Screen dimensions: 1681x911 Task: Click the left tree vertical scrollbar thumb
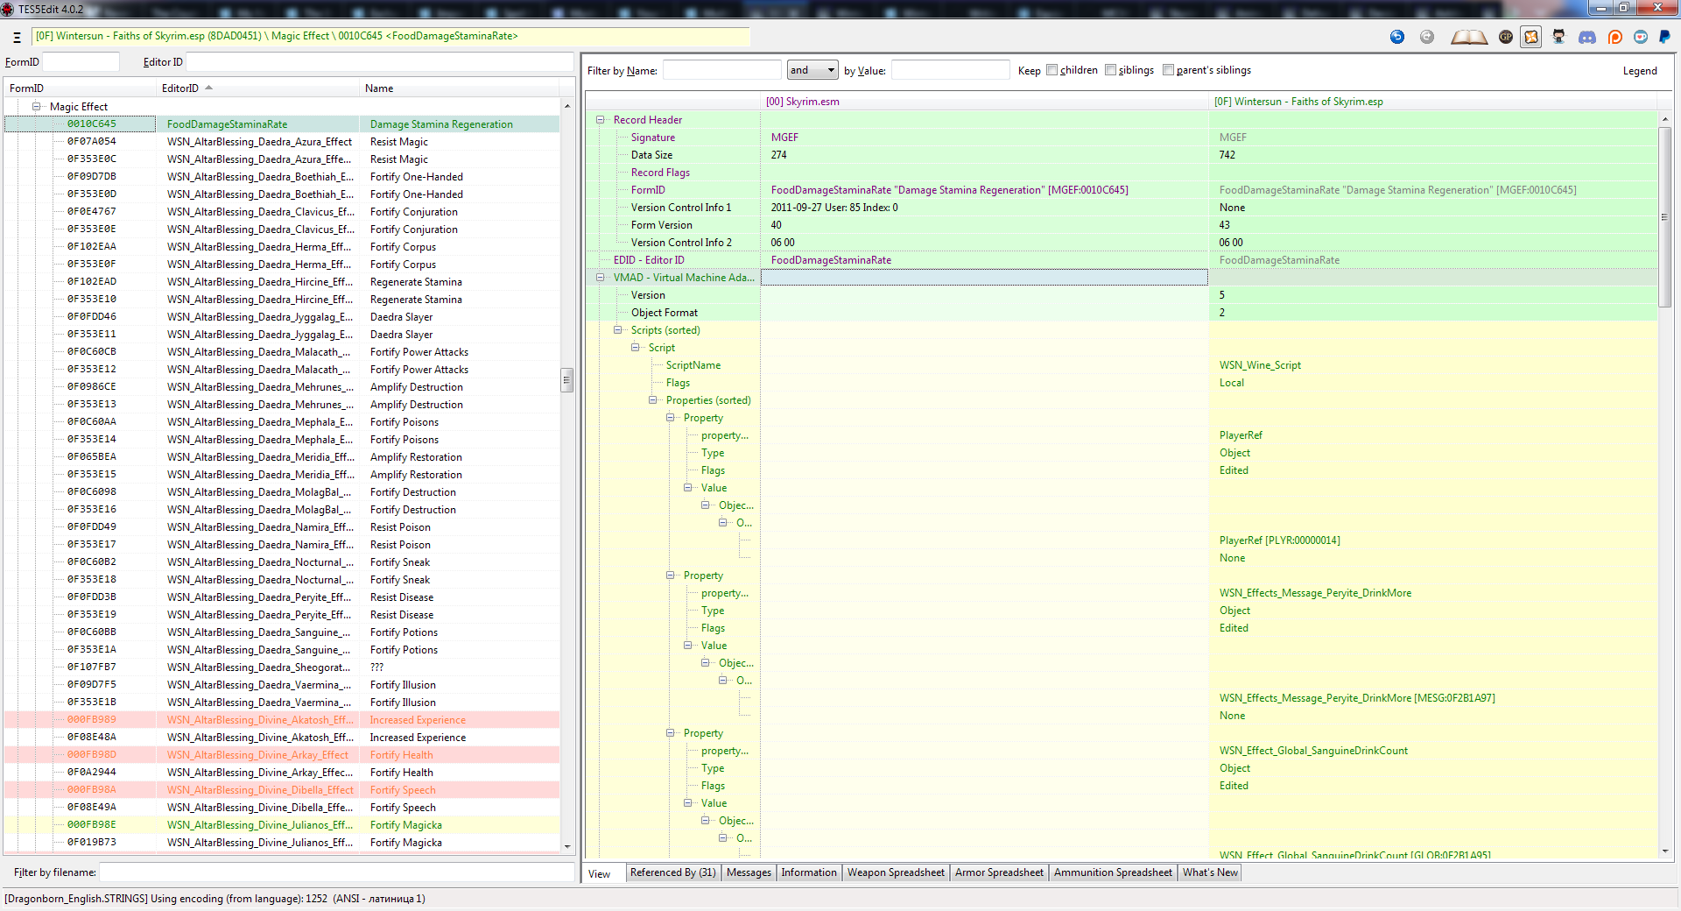567,380
